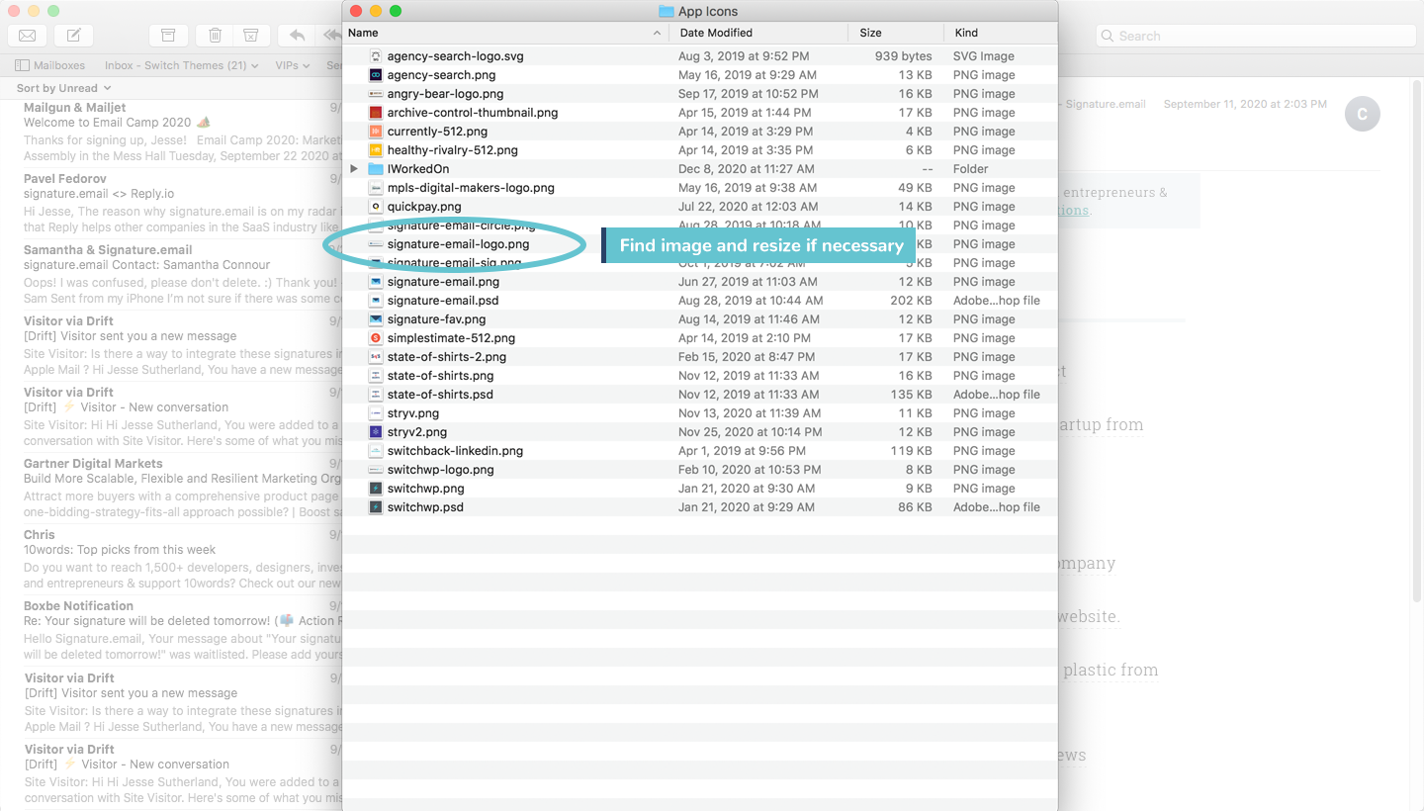Reply using the single reply arrow icon
Viewport: 1424px width, 811px height.
[x=296, y=34]
